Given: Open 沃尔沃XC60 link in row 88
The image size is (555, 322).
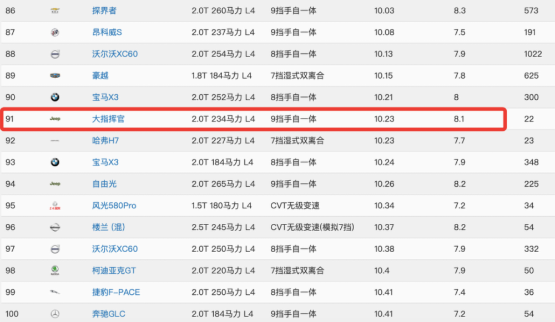Looking at the screenshot, I should click(115, 54).
